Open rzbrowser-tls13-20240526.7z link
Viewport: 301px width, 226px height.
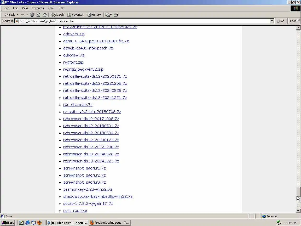[91, 154]
